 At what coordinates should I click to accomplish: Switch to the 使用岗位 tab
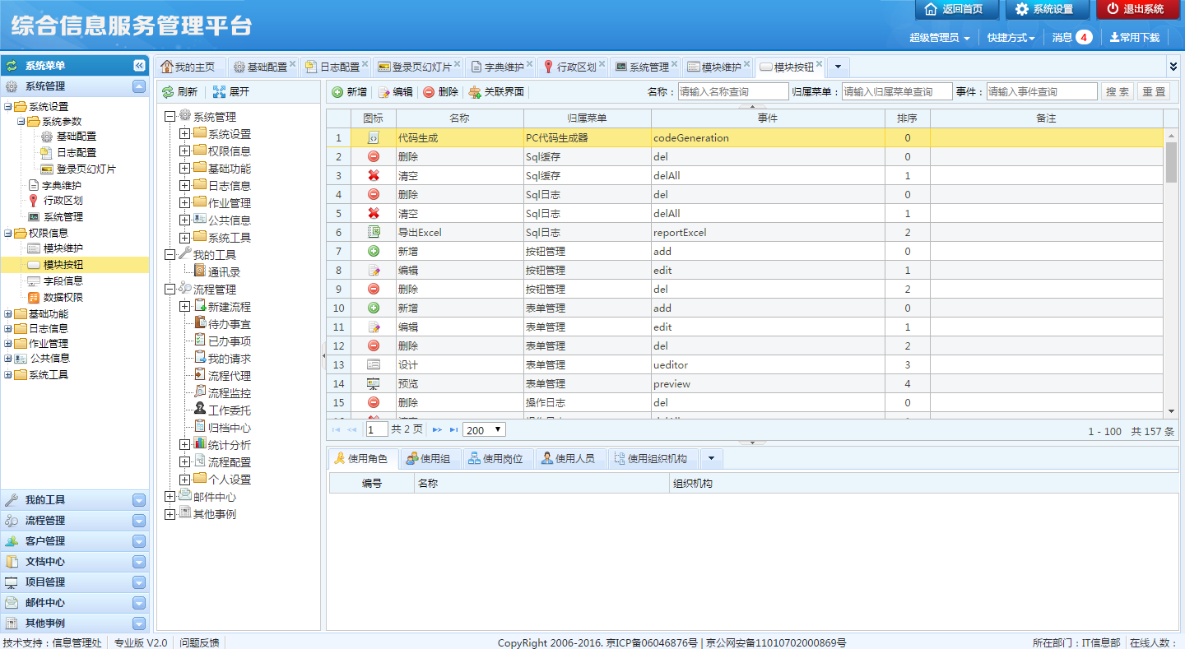497,458
